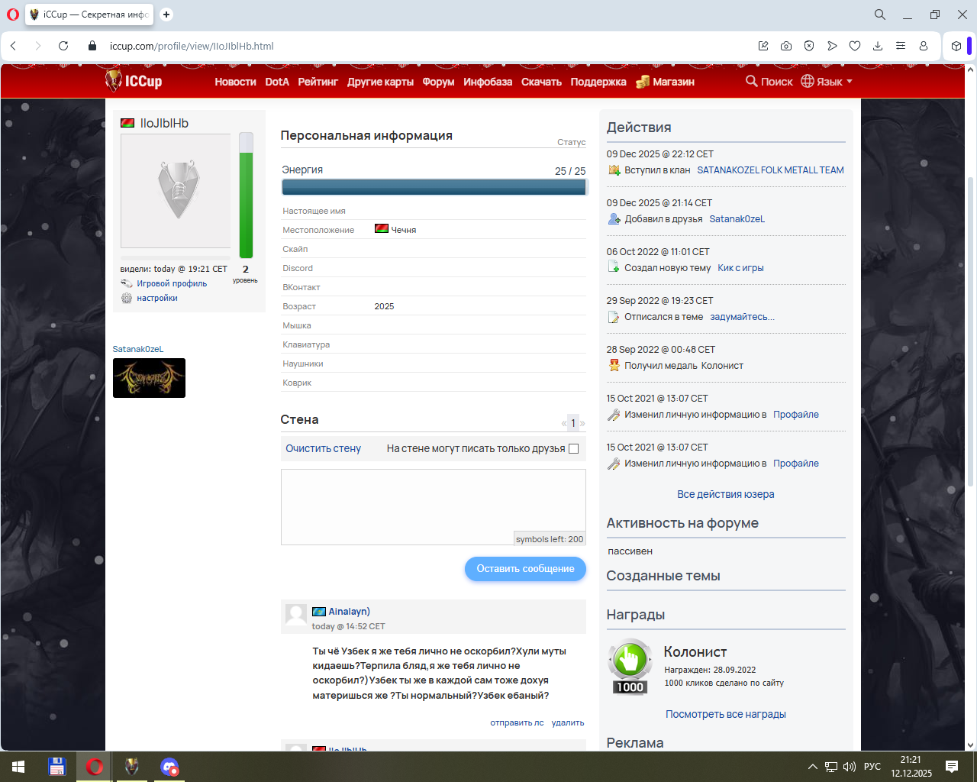Open the browser profile account icon

tap(924, 46)
